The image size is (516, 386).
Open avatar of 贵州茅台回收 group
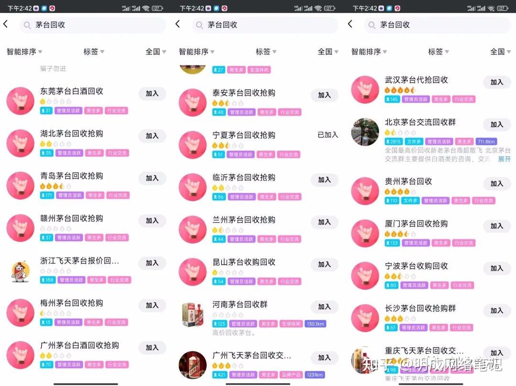pos(365,191)
